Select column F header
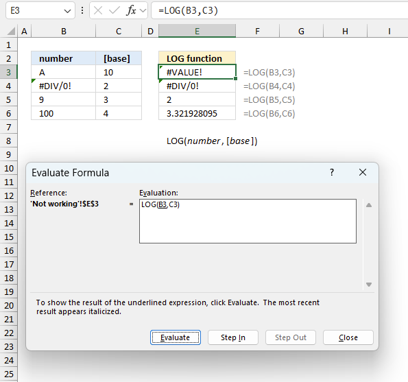The height and width of the screenshot is (382, 408). [x=257, y=32]
